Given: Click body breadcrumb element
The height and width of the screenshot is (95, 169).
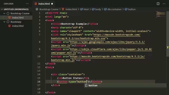Looking at the screenshot, I should point(98,9).
